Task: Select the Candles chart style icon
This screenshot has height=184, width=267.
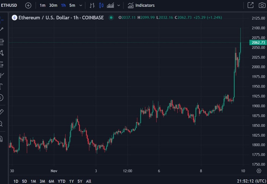Action: click(x=101, y=5)
